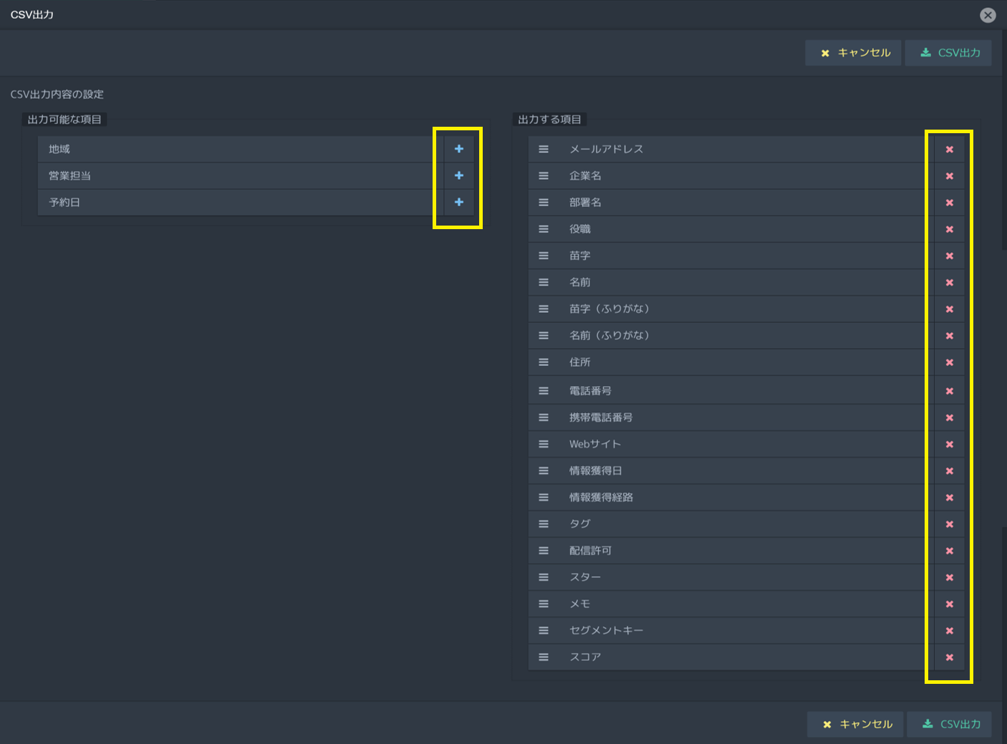Click plus icon next to 予約日
The height and width of the screenshot is (744, 1007).
pos(459,202)
